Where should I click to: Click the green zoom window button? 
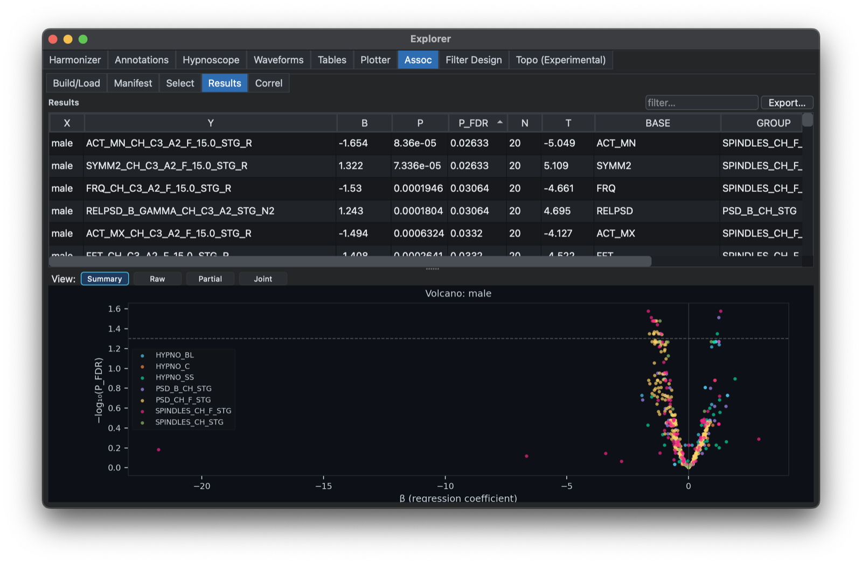(83, 39)
